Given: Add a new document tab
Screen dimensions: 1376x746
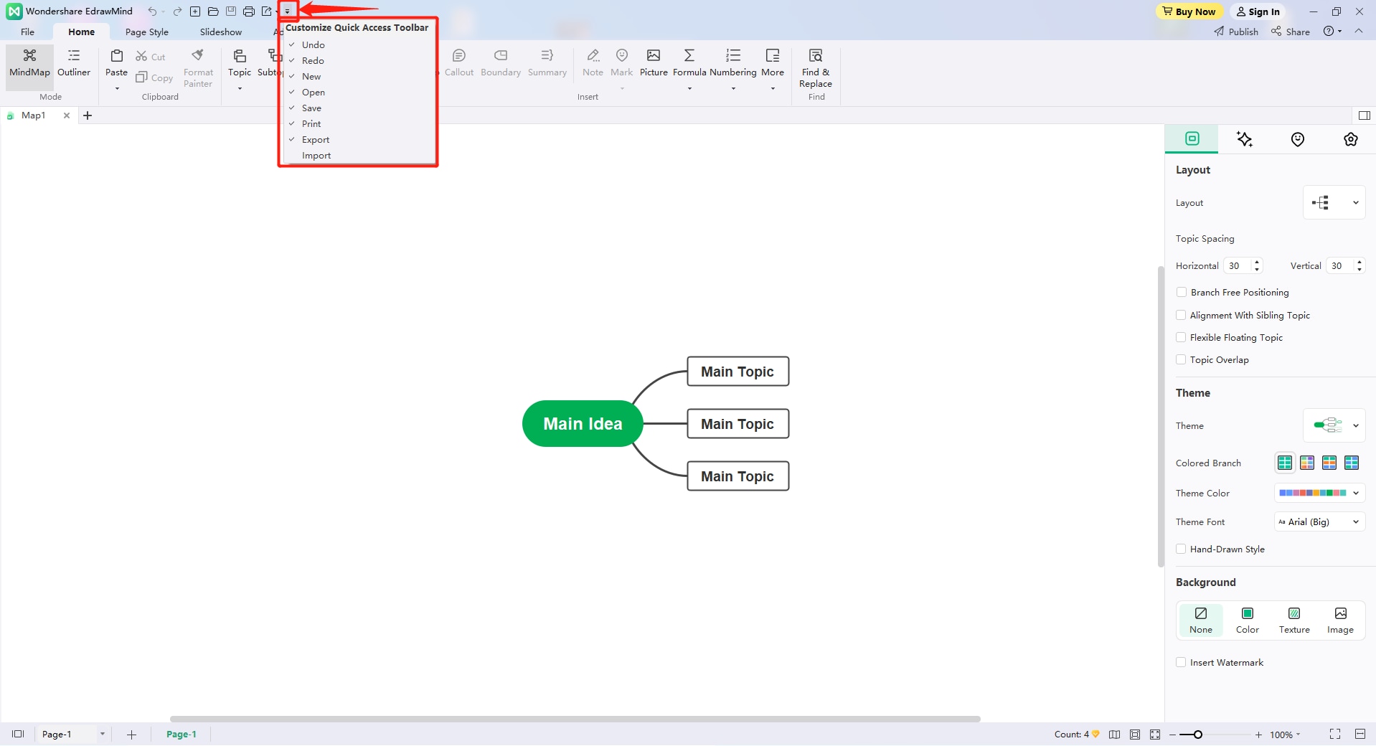Looking at the screenshot, I should pos(88,115).
